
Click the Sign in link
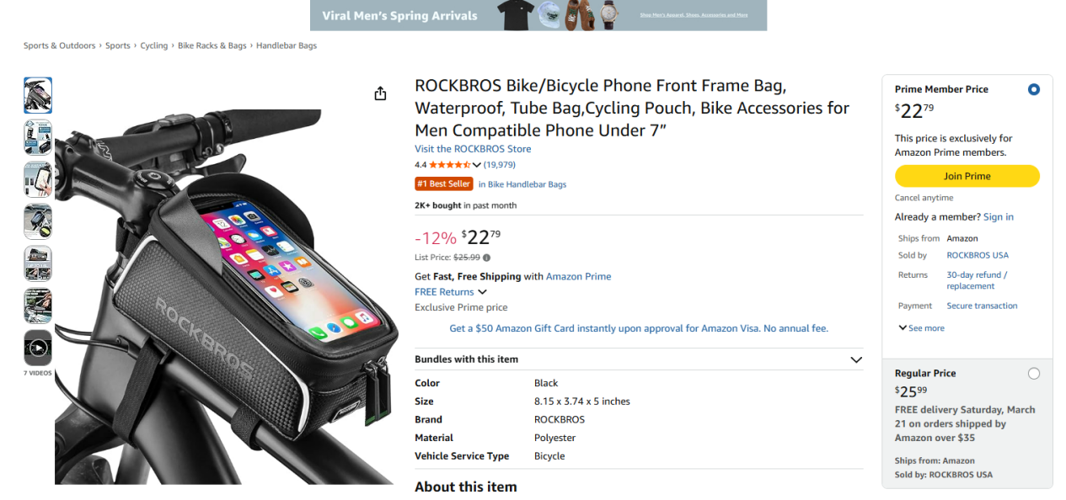(x=998, y=217)
